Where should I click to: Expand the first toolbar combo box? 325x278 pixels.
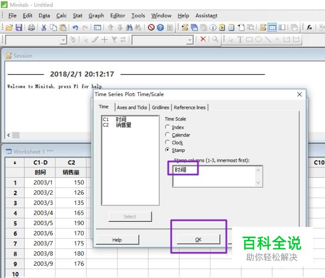tap(63, 40)
